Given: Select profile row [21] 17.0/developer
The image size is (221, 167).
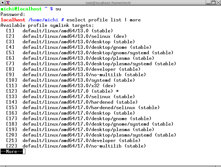Looking at the screenshot, I should [x=73, y=141].
